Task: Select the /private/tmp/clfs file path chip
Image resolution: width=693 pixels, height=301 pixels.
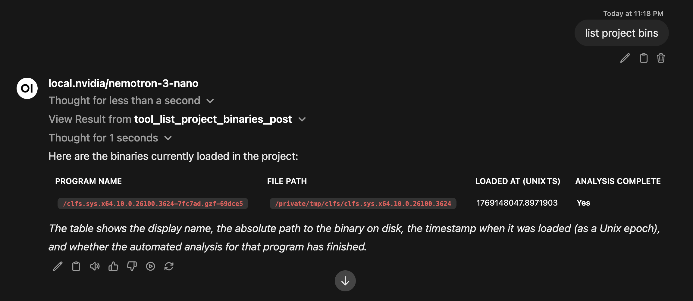Action: (362, 203)
